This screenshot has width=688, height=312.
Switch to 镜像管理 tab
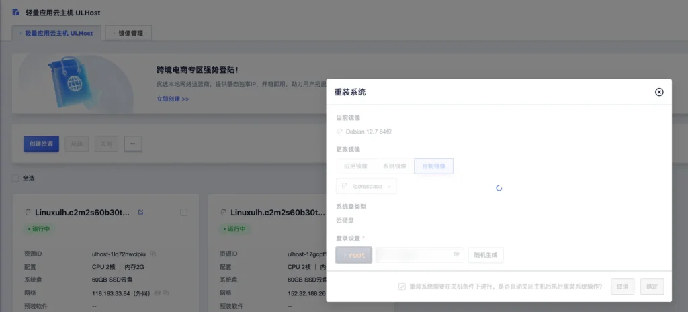tap(129, 32)
